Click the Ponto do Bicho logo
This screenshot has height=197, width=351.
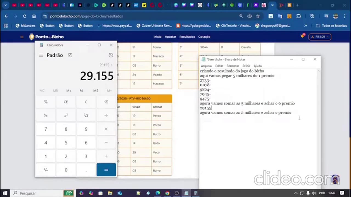click(x=47, y=37)
